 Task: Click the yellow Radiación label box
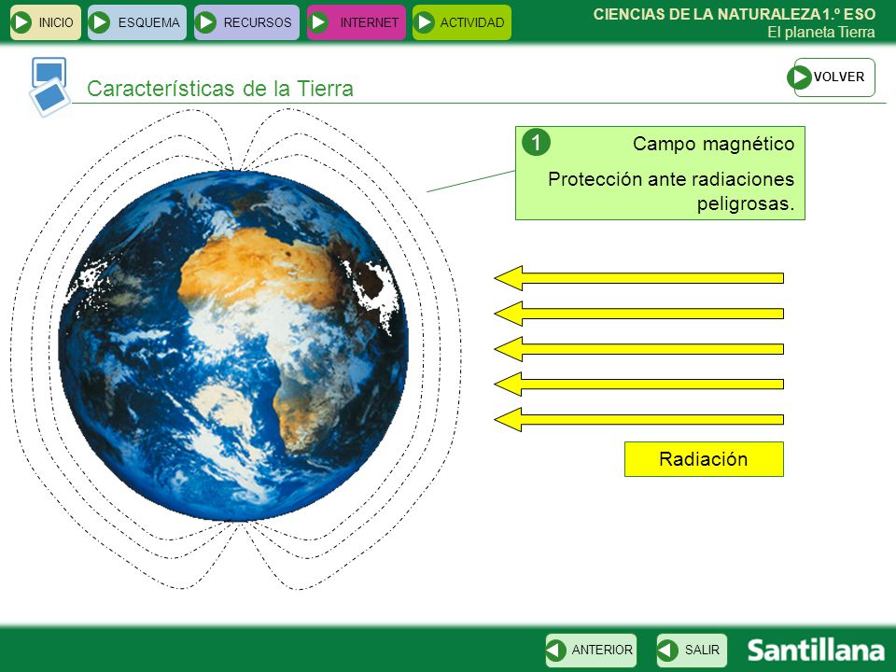tap(704, 459)
